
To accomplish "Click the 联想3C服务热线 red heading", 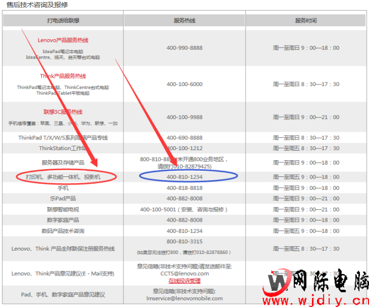I will [x=63, y=112].
